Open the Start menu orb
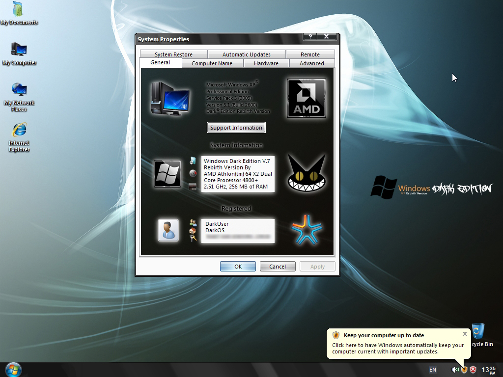The height and width of the screenshot is (377, 503). pyautogui.click(x=13, y=370)
